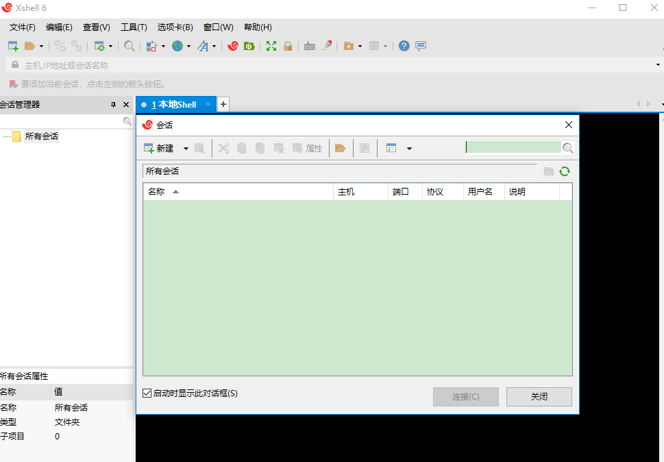Open the virtual keyboard icon
Image resolution: width=664 pixels, height=462 pixels.
point(310,46)
